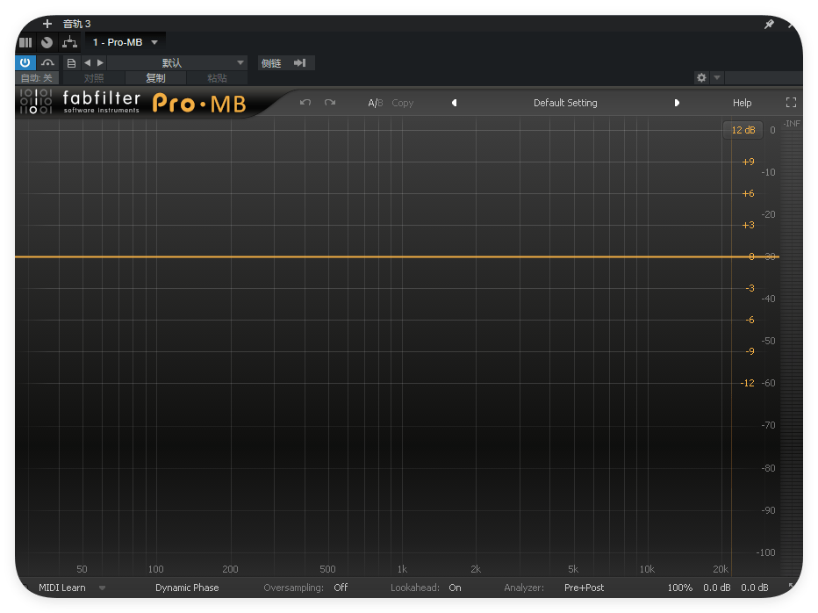Pin the plugin window with pushpin icon
The height and width of the screenshot is (613, 818).
769,24
